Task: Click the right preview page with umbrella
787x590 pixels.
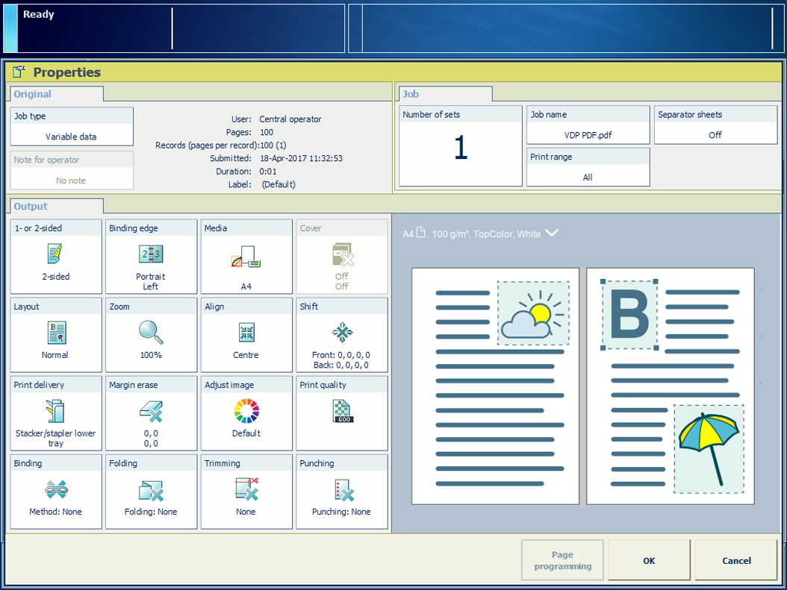Action: pyautogui.click(x=670, y=386)
